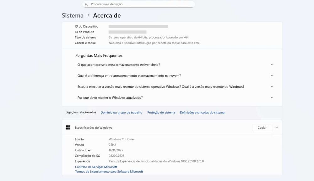314x181 pixels.
Task: Click the 'Compilação do SO' label
Action: coord(88,156)
